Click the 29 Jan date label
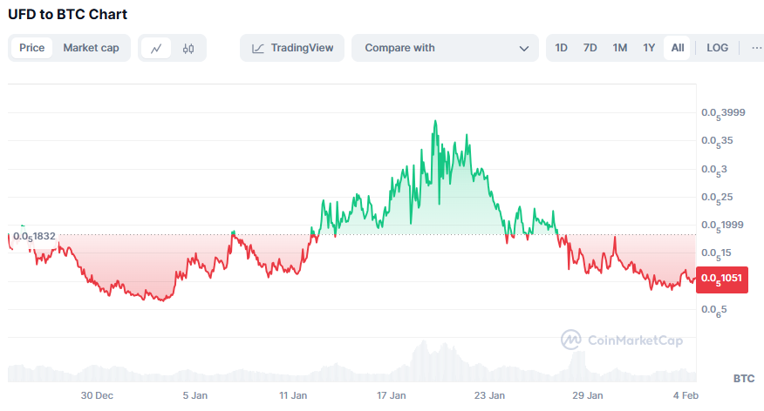The width and height of the screenshot is (764, 411). tap(587, 395)
